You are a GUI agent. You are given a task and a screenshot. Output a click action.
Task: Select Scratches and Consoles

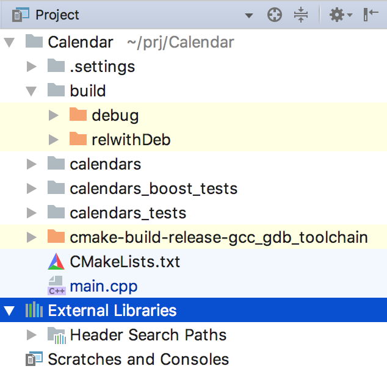193,359
